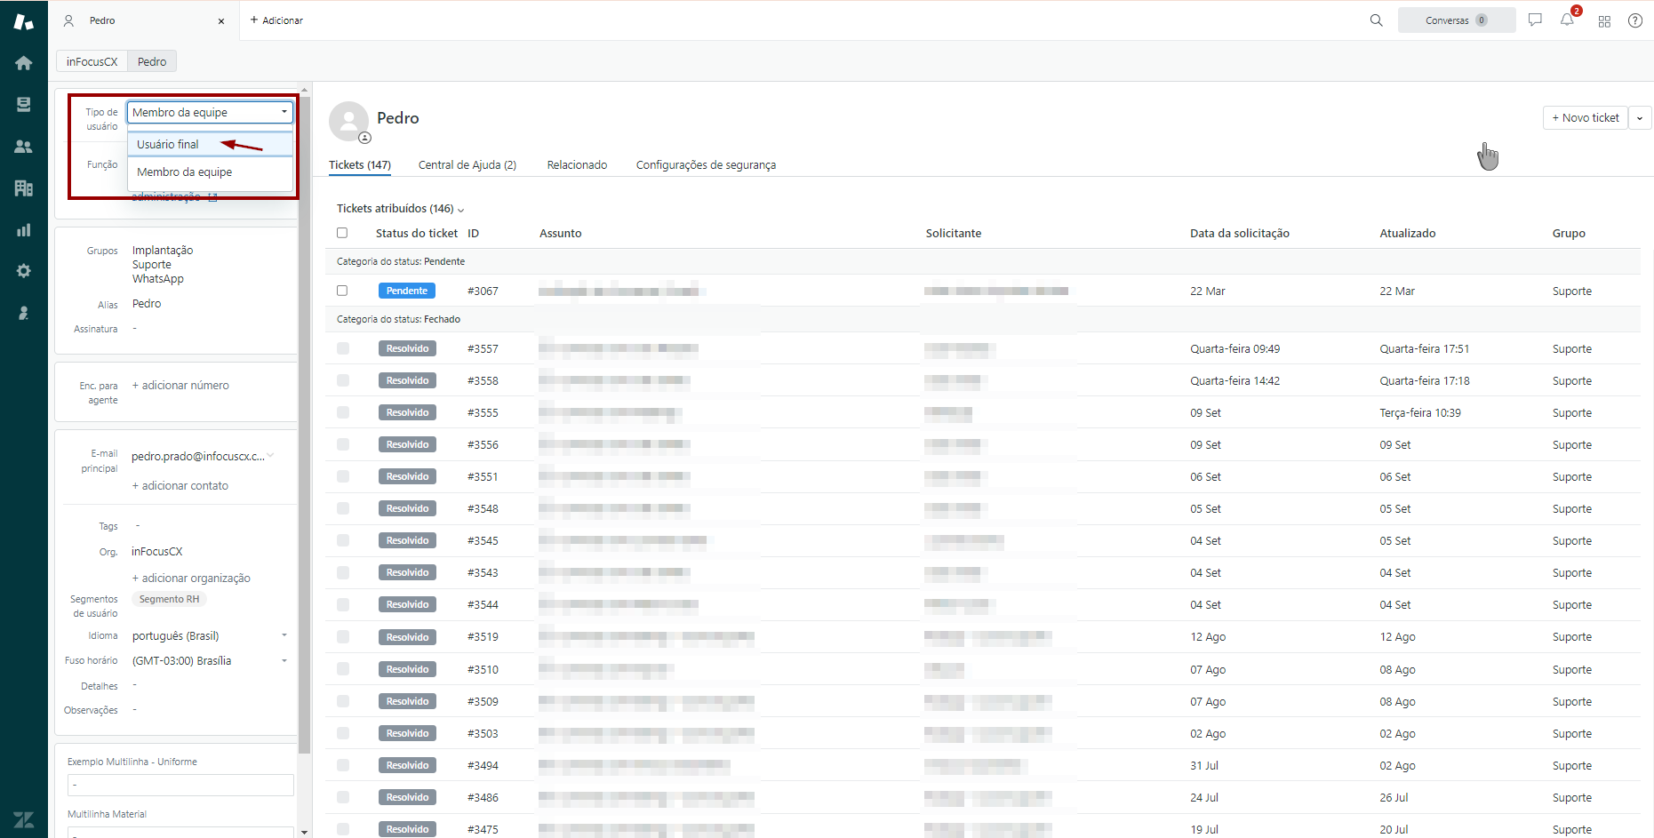Switch to 'Central de Ajuda (2)' tab
Screen dimensions: 1654x838
pos(467,165)
